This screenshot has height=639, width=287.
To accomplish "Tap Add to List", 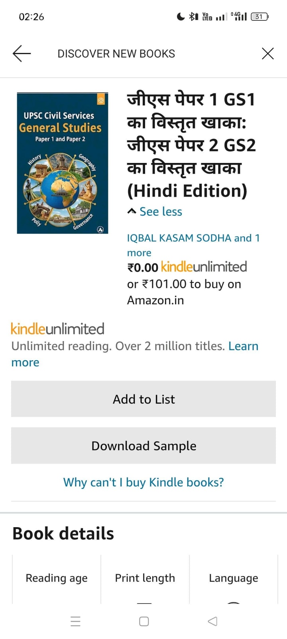I will (x=143, y=399).
